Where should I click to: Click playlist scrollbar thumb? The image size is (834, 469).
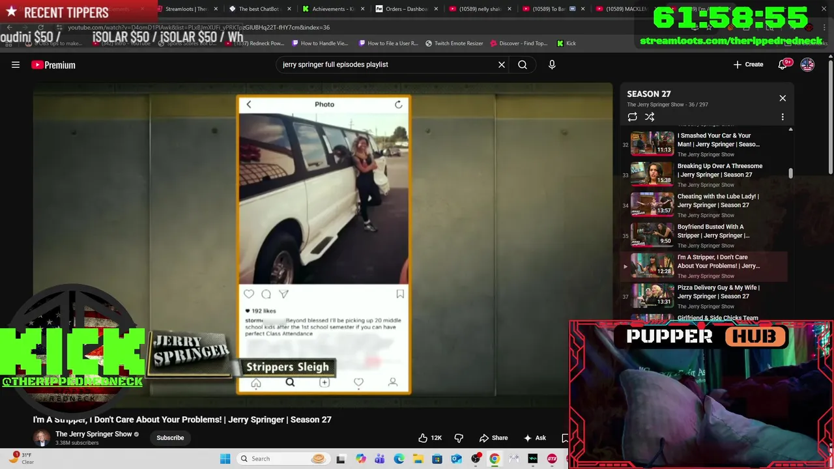point(790,173)
